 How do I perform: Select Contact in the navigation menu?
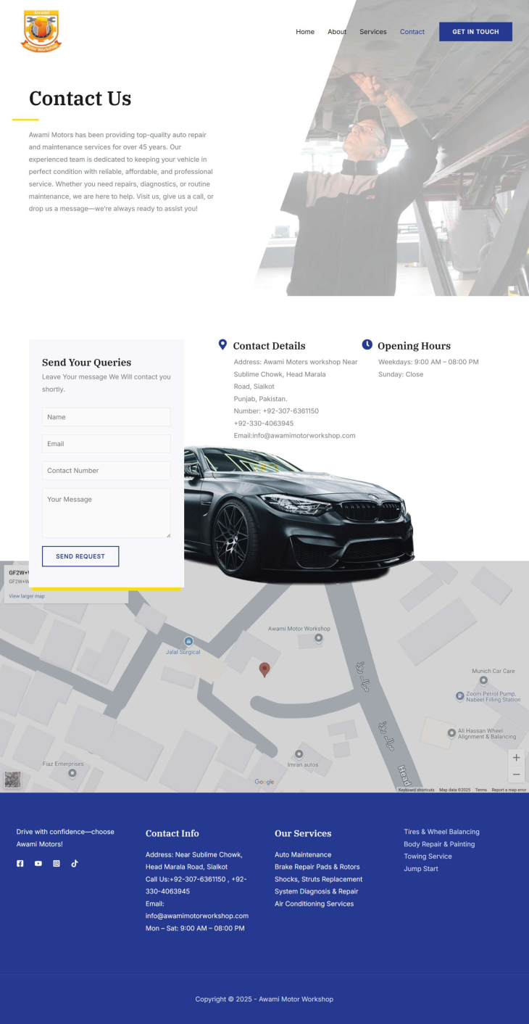tap(412, 32)
